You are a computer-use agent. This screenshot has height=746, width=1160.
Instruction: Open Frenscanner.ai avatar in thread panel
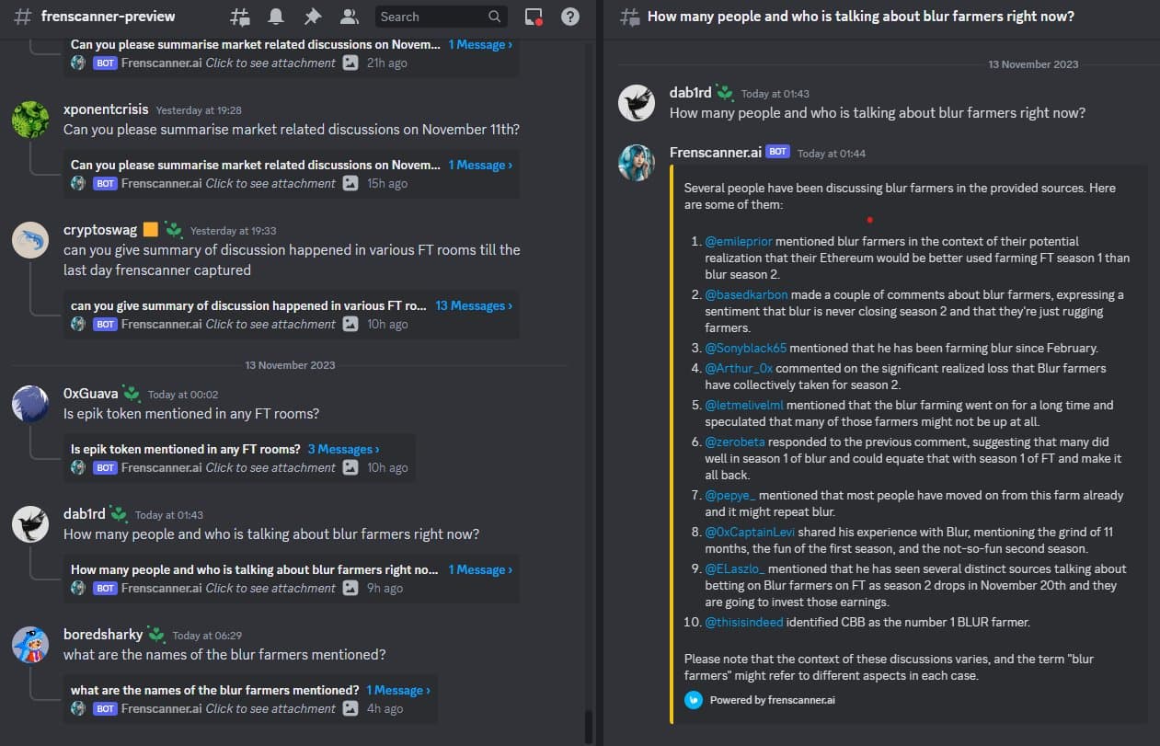click(637, 163)
